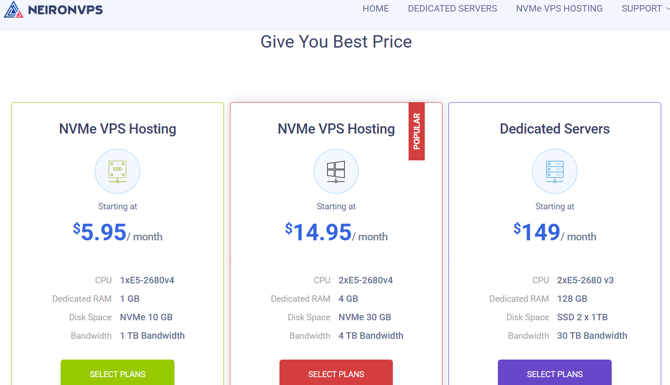Viewport: 670px width, 385px height.
Task: Select the Windows icon in the popular plan
Action: (x=336, y=171)
